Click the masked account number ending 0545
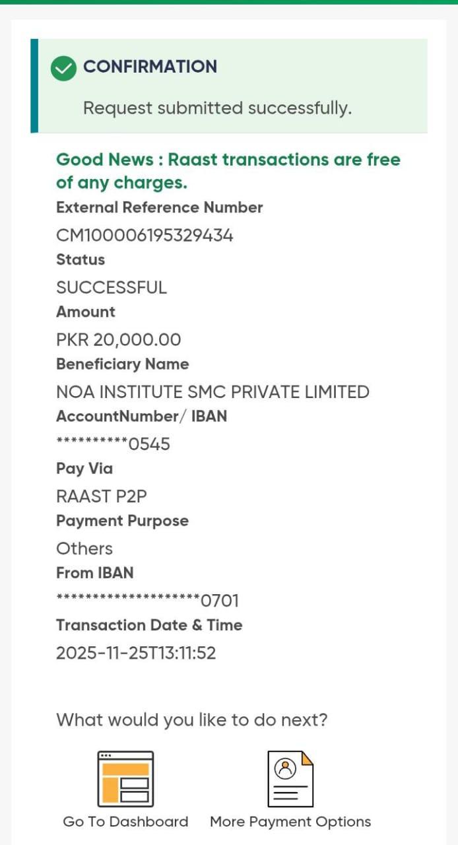458x845 pixels. point(113,444)
